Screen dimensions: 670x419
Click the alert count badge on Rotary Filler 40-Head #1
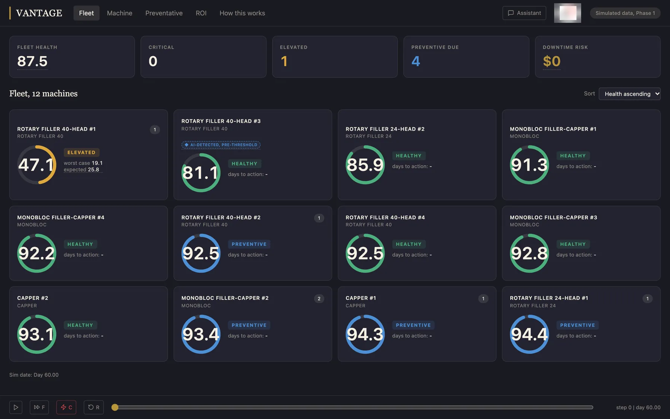coord(155,130)
